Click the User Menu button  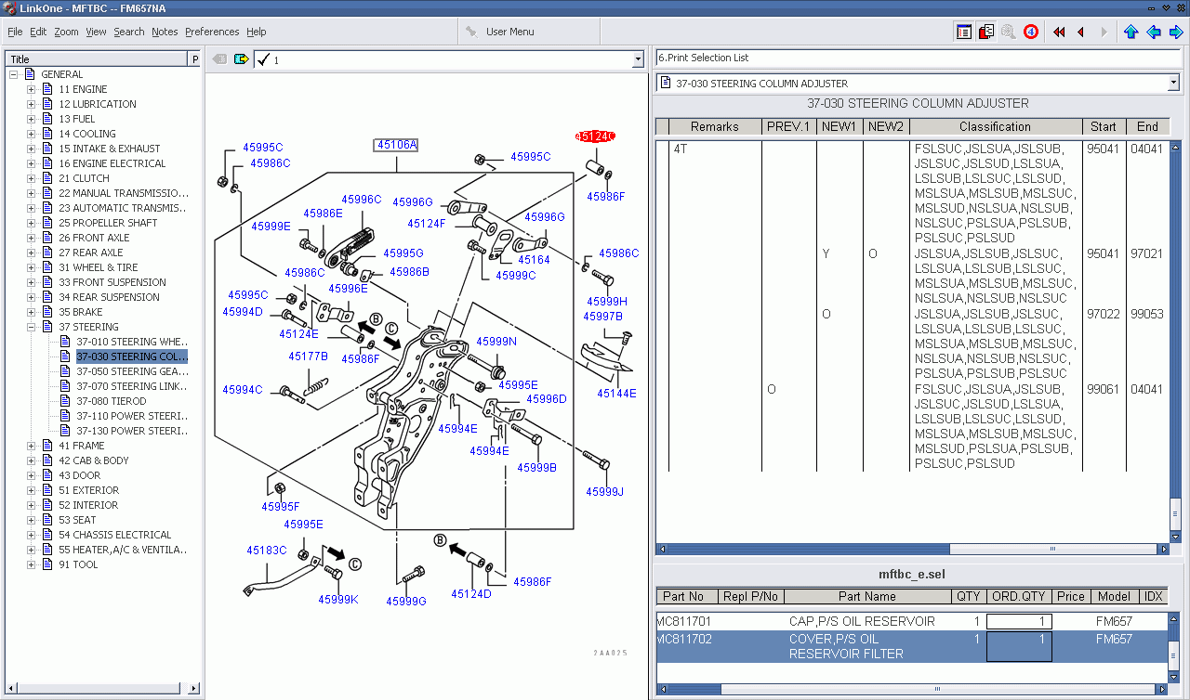pyautogui.click(x=500, y=32)
